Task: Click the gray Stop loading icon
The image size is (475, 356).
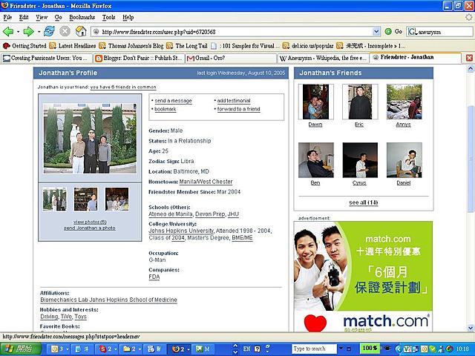Action: 65,31
